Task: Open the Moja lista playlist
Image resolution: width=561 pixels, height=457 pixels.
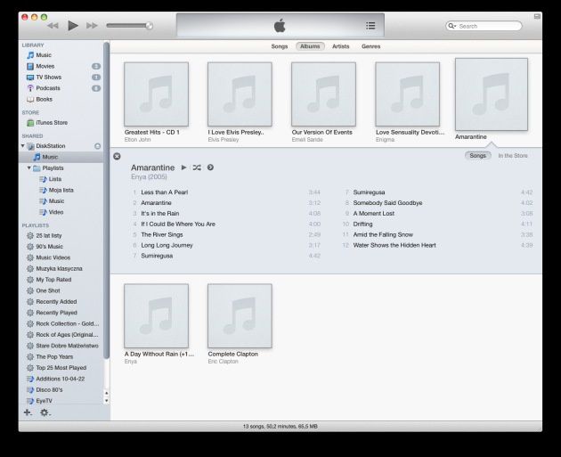Action: 61,190
